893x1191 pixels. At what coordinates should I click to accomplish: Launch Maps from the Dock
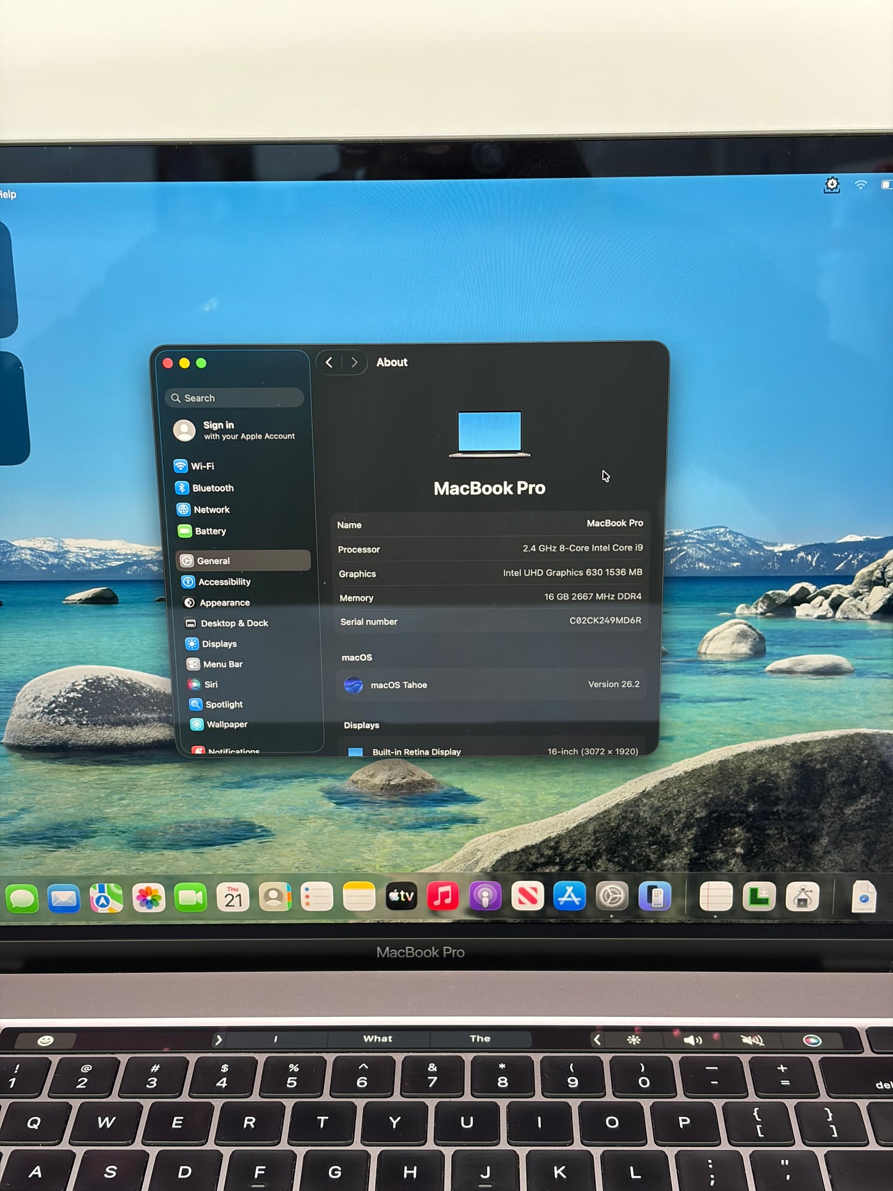point(106,898)
